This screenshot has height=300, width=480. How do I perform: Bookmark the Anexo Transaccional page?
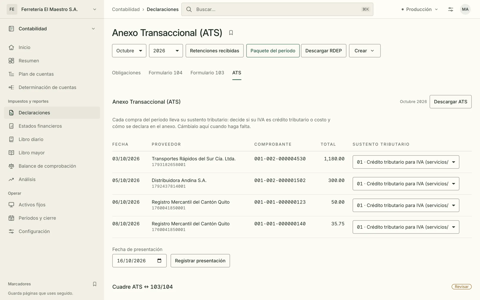pos(231,33)
